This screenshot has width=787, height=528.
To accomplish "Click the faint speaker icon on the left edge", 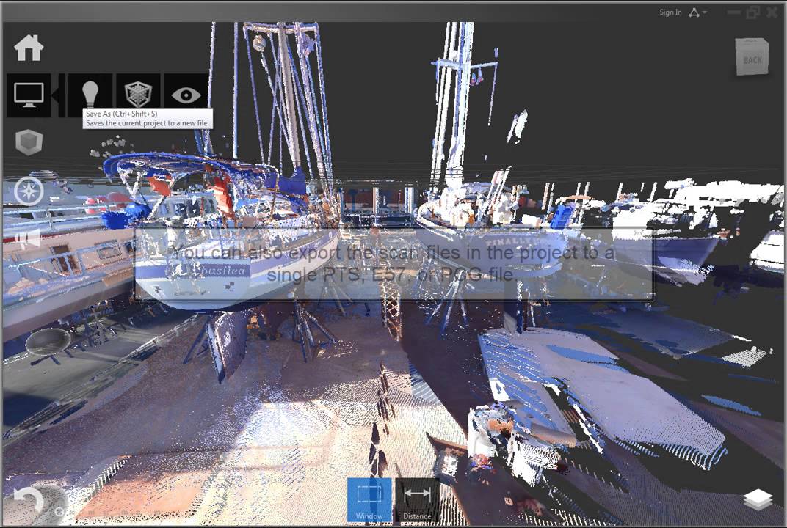I will [28, 238].
